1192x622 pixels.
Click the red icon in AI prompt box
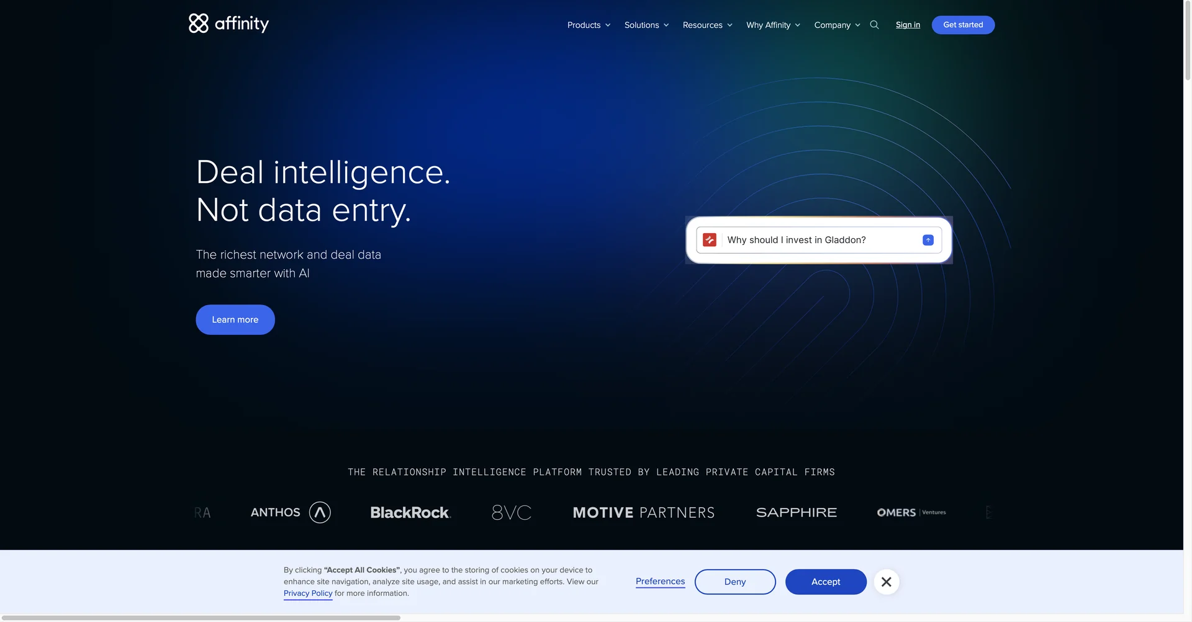tap(710, 240)
